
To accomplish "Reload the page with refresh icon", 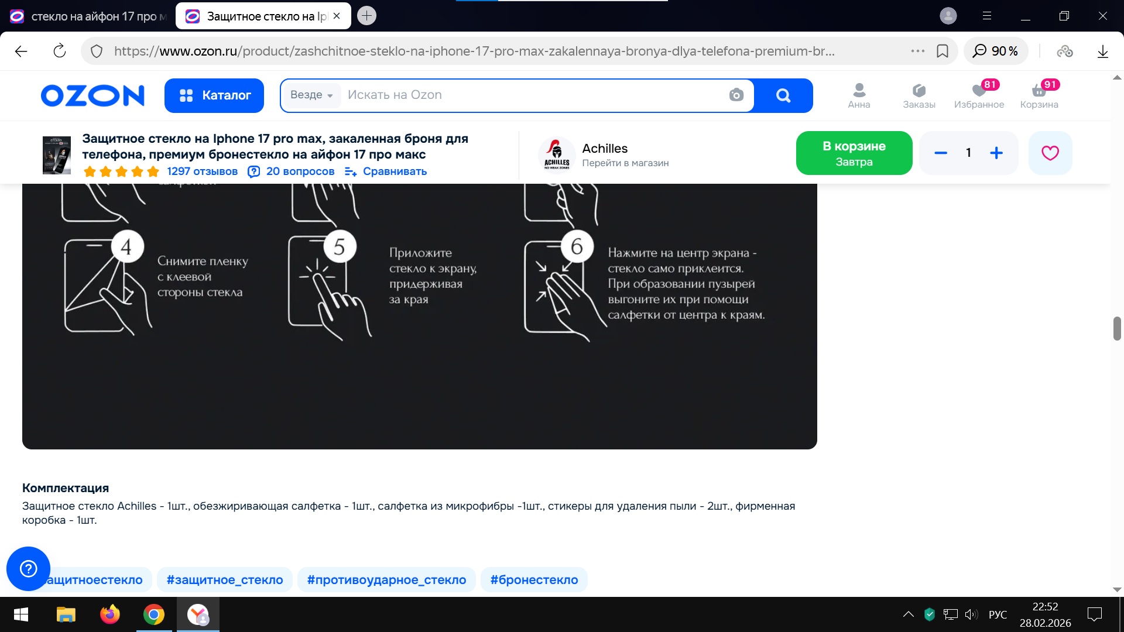I will pyautogui.click(x=59, y=51).
